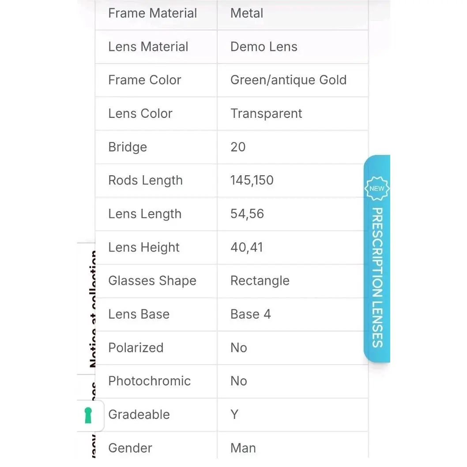This screenshot has height=467, width=467.
Task: Click the Transparent lens color value
Action: (266, 113)
